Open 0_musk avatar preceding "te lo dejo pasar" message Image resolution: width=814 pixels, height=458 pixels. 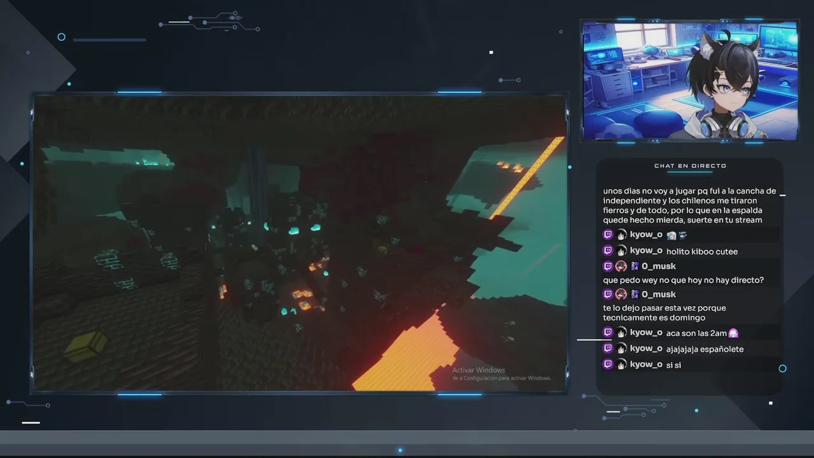click(x=621, y=294)
